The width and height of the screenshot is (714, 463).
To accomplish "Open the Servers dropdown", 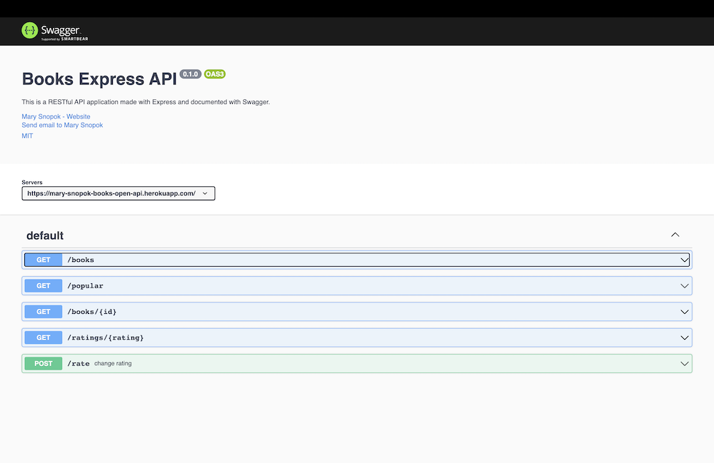I will (x=118, y=193).
